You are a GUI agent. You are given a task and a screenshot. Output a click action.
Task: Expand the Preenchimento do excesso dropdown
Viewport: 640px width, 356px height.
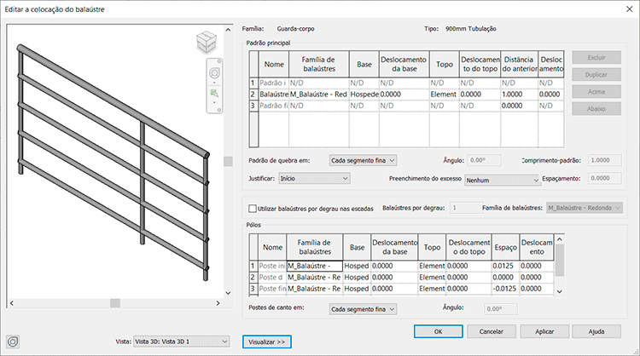click(x=502, y=180)
